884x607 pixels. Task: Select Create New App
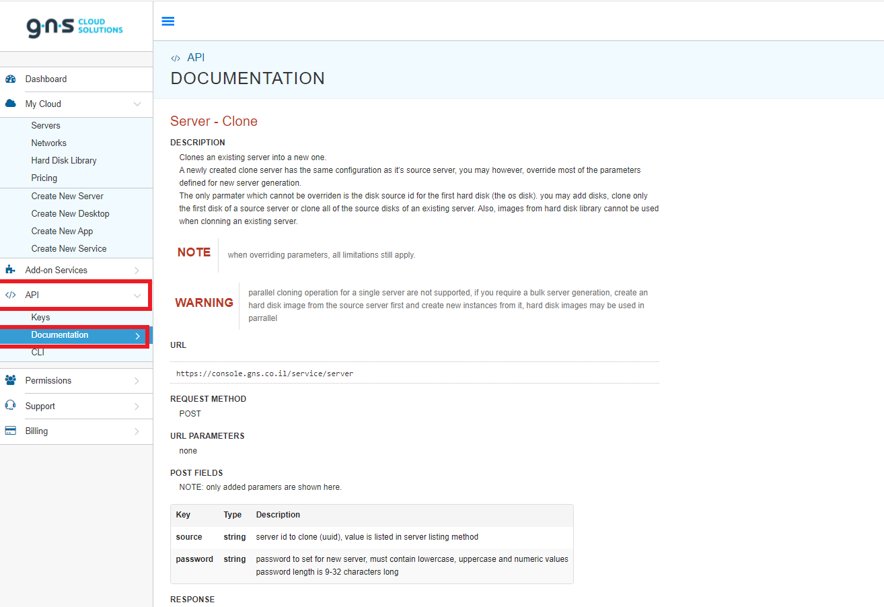click(62, 231)
